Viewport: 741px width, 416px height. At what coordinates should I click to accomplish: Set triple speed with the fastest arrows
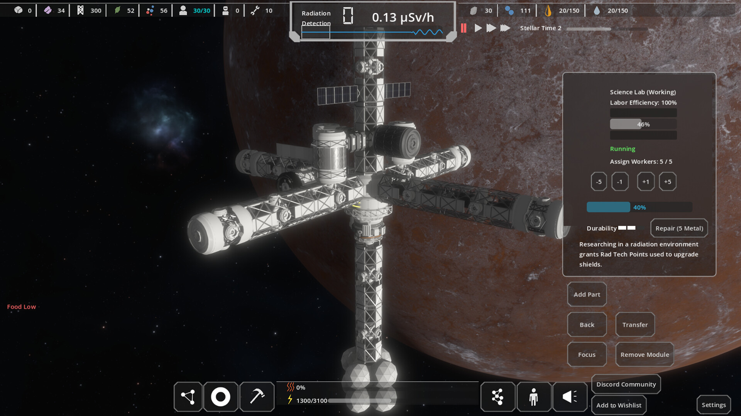(x=505, y=28)
